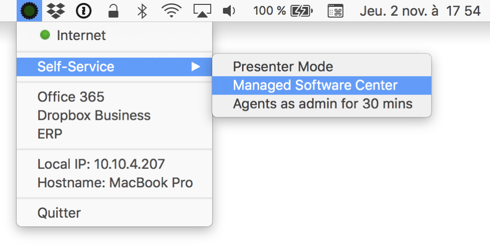Click the keyboard input viewer icon
Image resolution: width=490 pixels, height=246 pixels.
tap(335, 10)
